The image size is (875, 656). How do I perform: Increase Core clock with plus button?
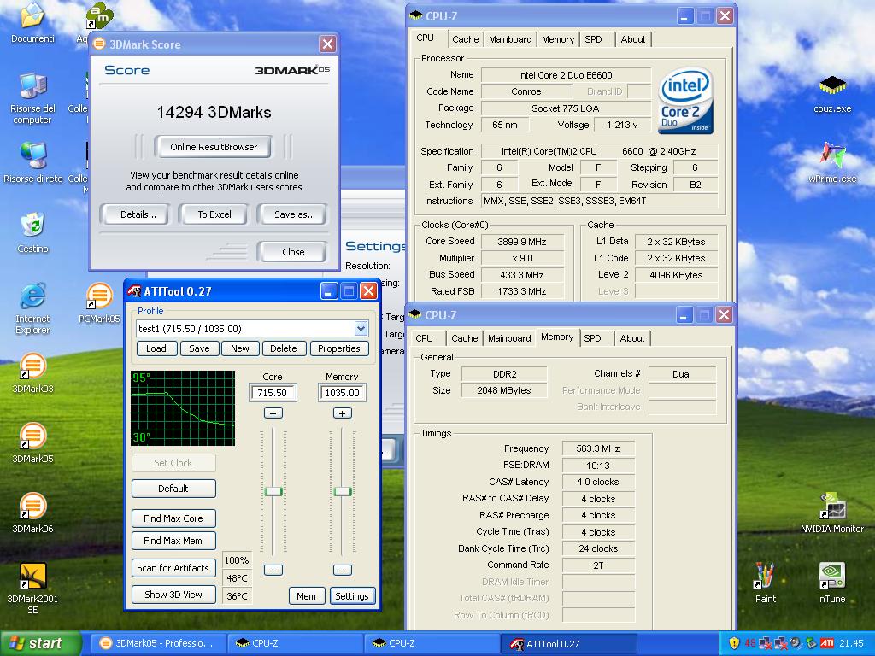(273, 413)
